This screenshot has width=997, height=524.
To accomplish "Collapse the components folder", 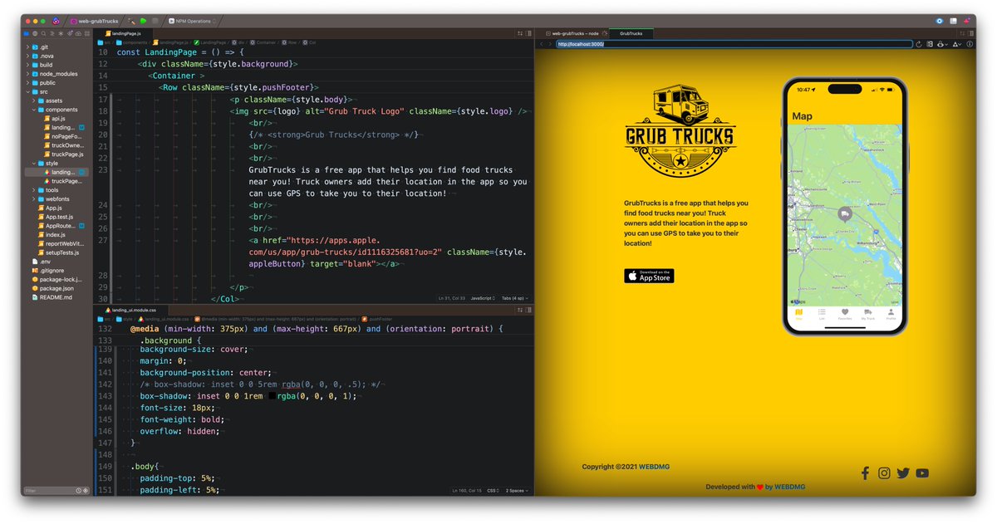I will pyautogui.click(x=35, y=110).
